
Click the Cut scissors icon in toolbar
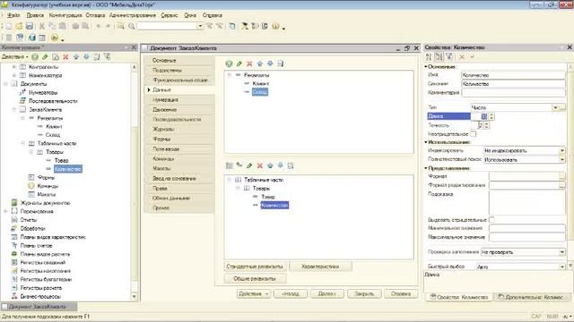(x=42, y=26)
